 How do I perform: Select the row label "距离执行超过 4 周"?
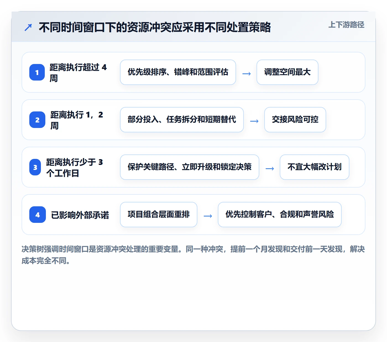click(78, 73)
